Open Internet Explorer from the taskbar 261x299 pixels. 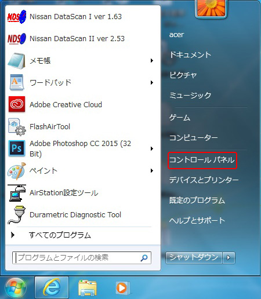(x=52, y=287)
